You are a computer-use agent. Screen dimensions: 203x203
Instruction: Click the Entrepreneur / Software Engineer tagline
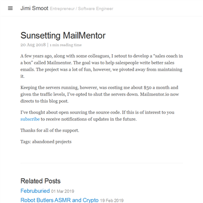coord(82,8)
